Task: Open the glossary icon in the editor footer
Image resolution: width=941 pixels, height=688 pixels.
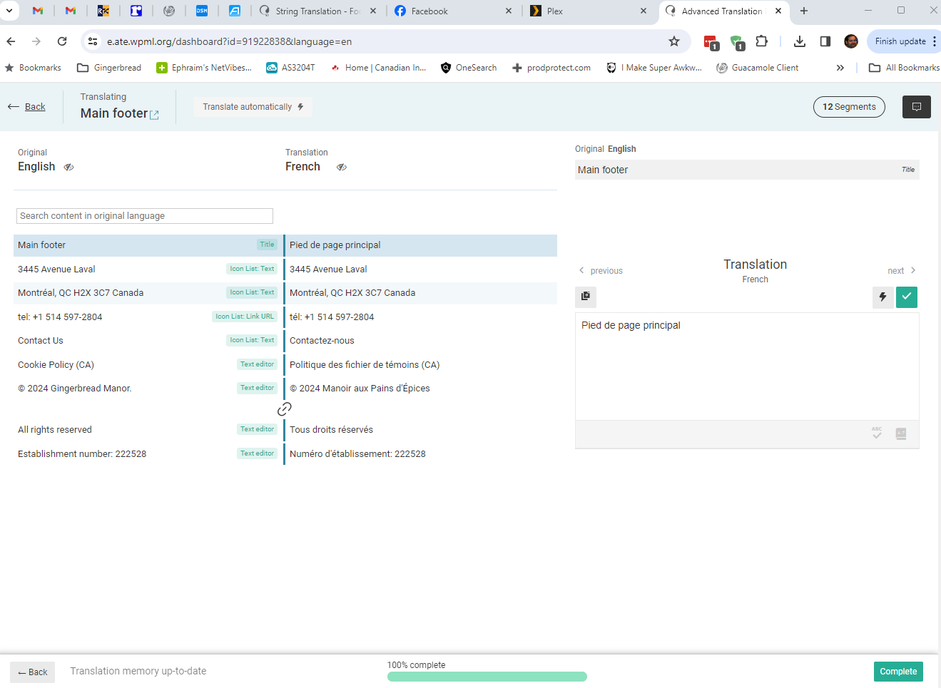Action: 901,433
